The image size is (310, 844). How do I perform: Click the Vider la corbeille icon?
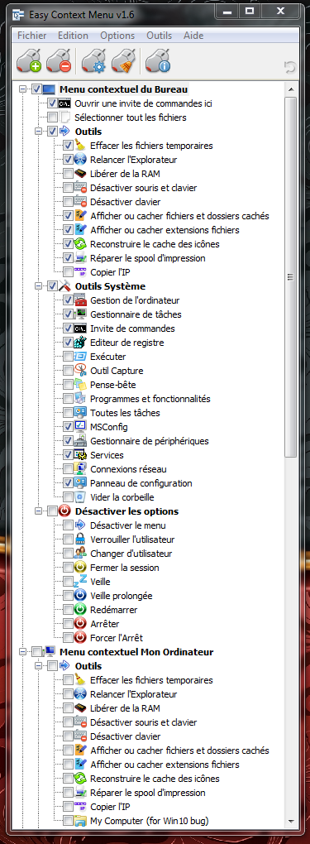[x=80, y=496]
